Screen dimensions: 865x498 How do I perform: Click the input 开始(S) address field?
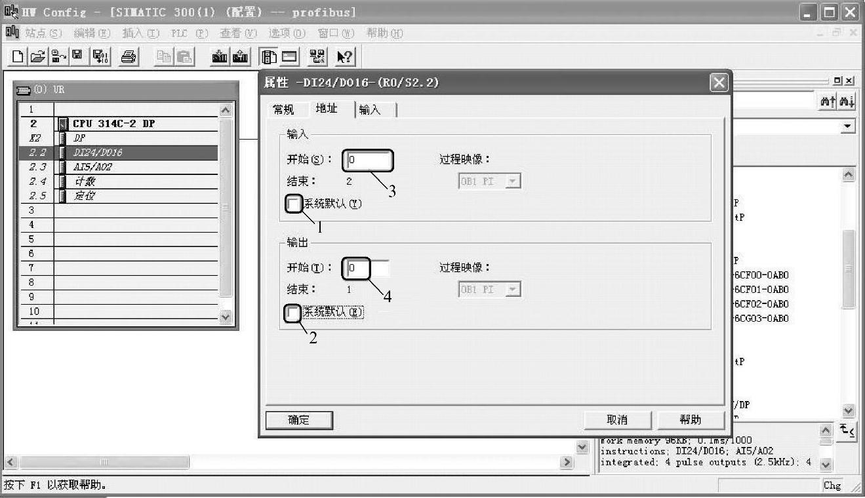click(x=368, y=160)
